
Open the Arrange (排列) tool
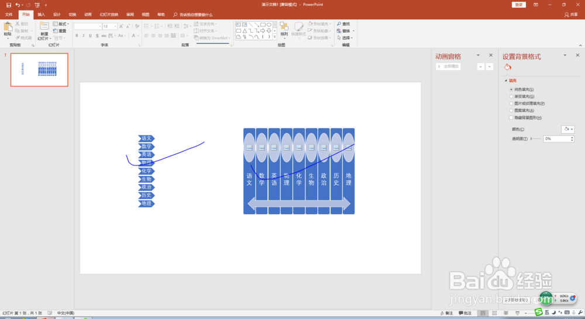284,29
